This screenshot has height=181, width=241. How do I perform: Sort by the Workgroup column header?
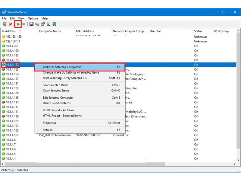click(224, 31)
